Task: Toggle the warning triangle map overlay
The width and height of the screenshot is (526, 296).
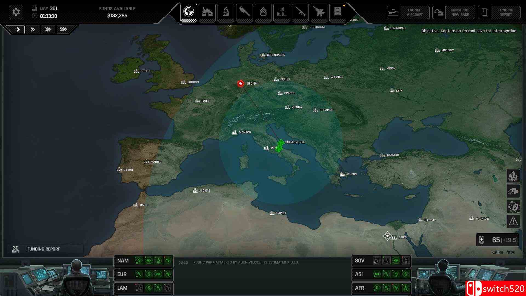Action: coord(513,221)
